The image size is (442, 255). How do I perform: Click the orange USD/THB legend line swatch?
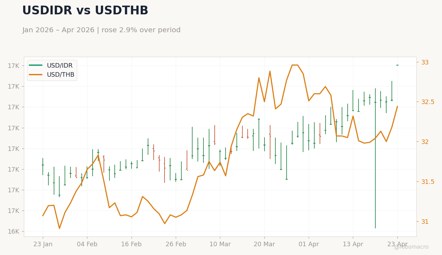(36, 75)
